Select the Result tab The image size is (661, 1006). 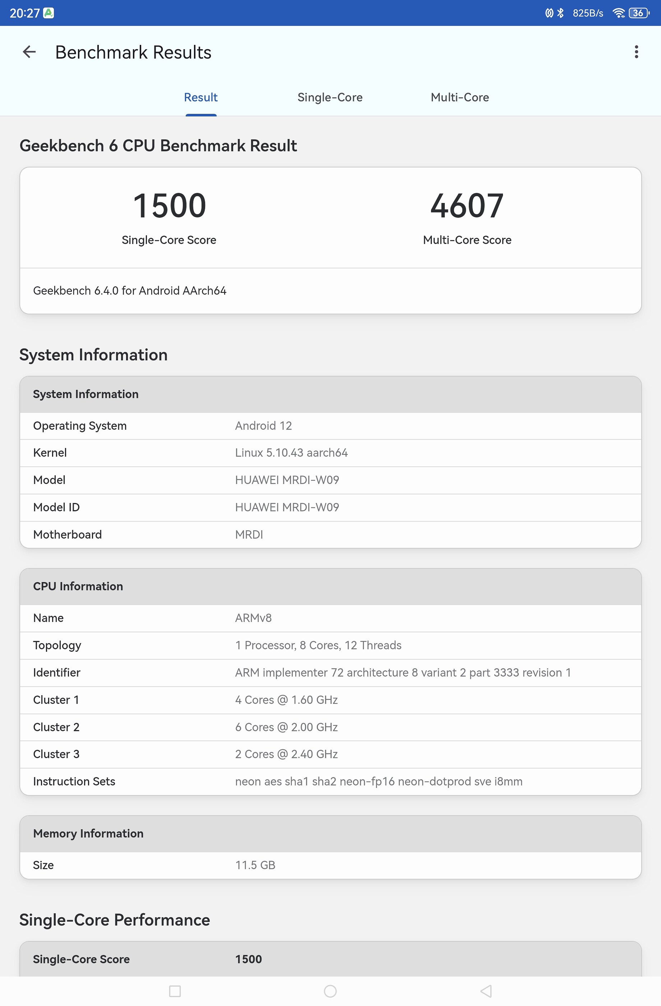coord(201,98)
